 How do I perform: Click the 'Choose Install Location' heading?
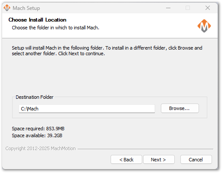click(37, 20)
